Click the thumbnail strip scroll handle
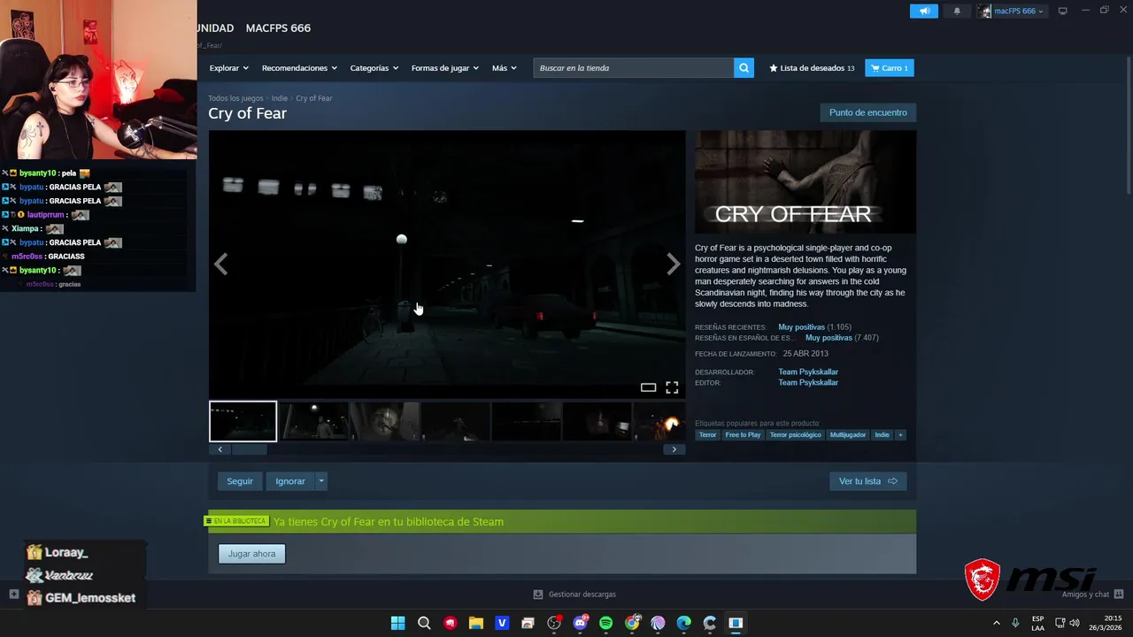The width and height of the screenshot is (1133, 637). tap(249, 449)
